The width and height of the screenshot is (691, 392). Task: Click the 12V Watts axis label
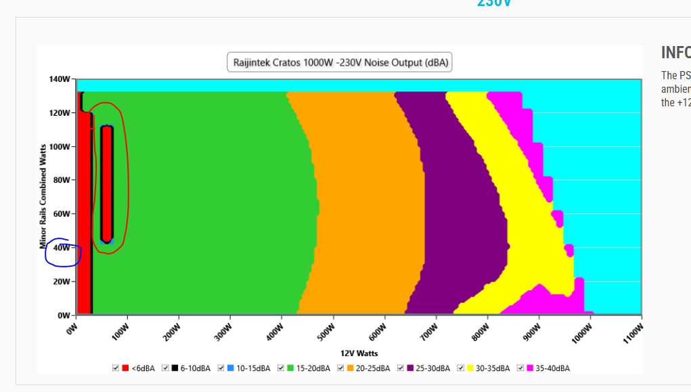coord(359,353)
